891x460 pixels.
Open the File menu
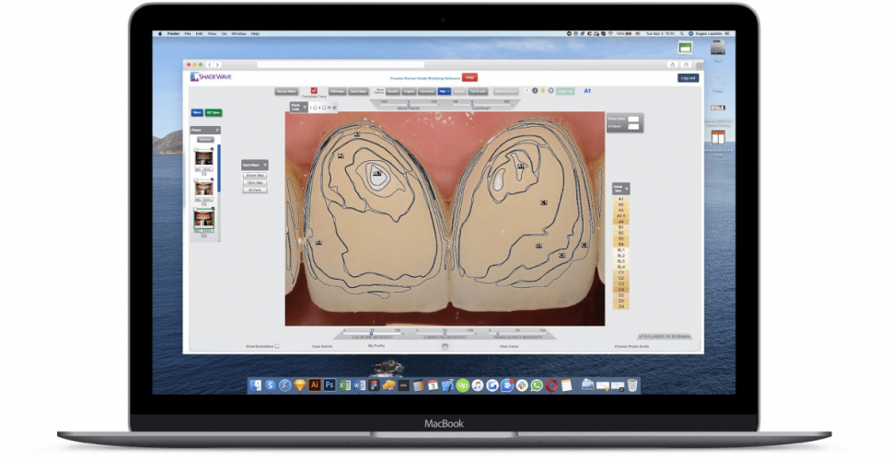click(x=188, y=33)
